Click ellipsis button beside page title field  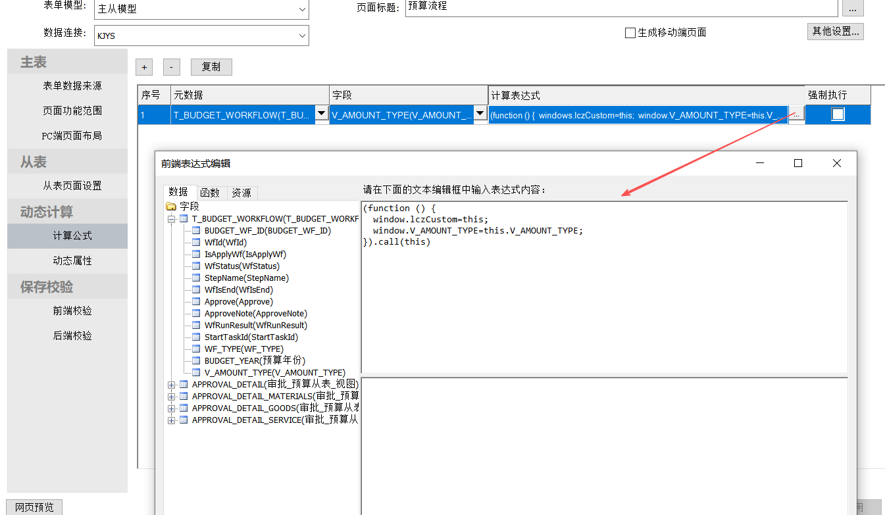853,9
